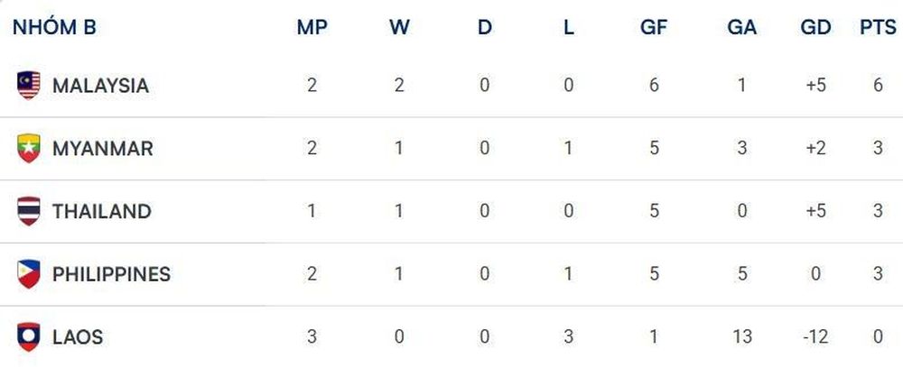The image size is (903, 367).
Task: Click Laos goal difference value -12
Action: pos(815,337)
